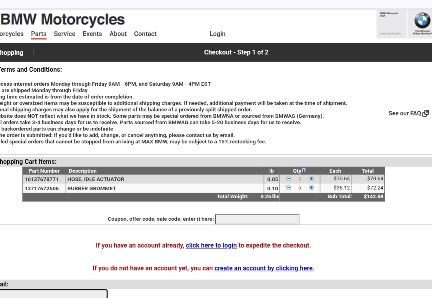Click the Login link in header
The image size is (432, 298).
click(x=217, y=34)
